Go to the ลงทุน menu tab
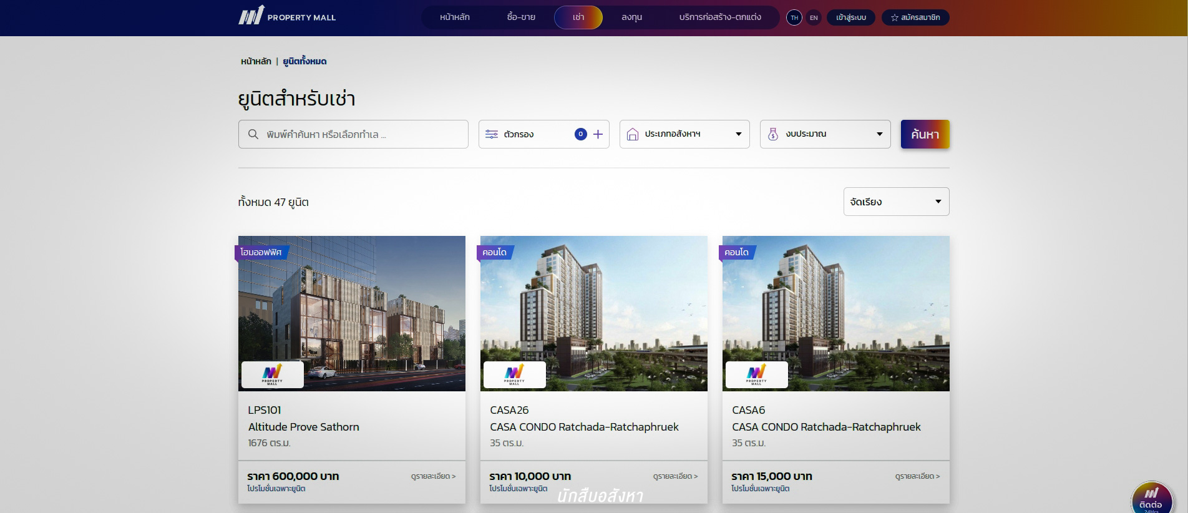This screenshot has height=513, width=1188. pyautogui.click(x=631, y=17)
